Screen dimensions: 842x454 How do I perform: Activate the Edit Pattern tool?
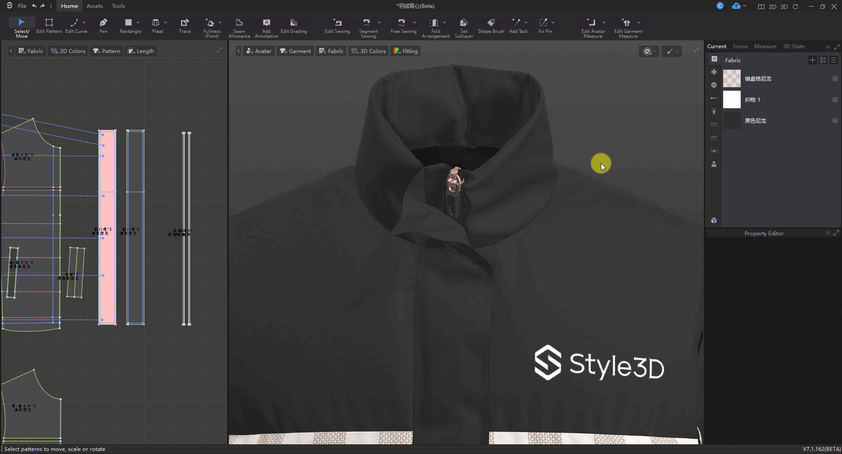49,25
